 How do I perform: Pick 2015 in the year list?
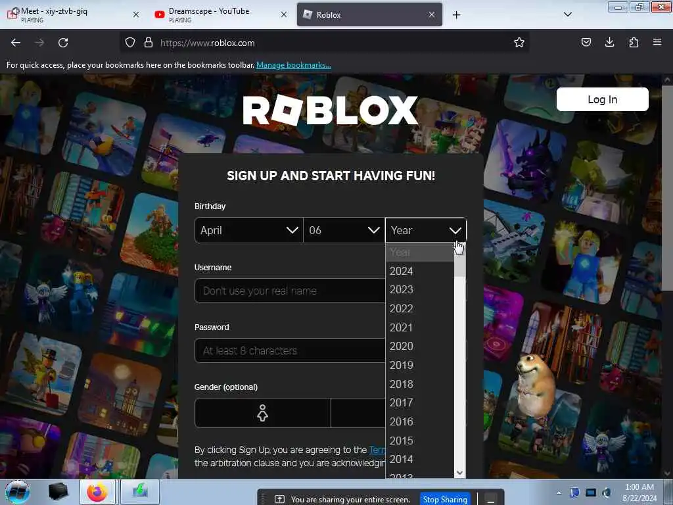419,441
